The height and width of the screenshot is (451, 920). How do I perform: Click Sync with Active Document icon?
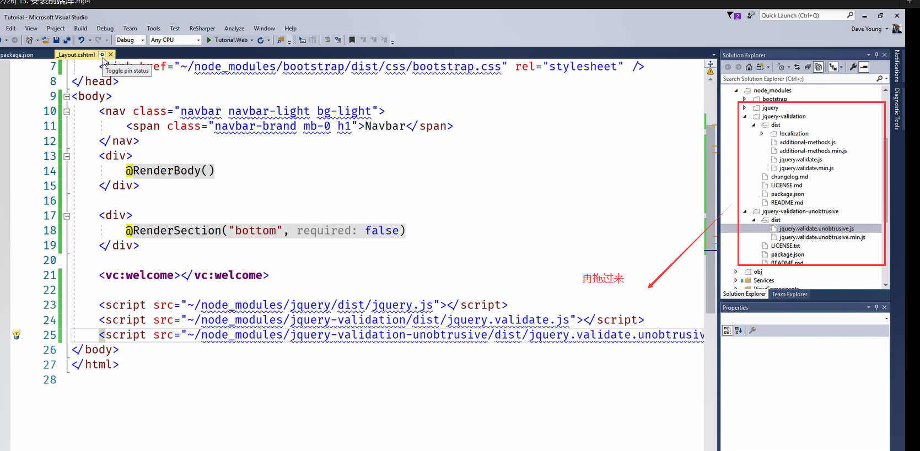797,67
